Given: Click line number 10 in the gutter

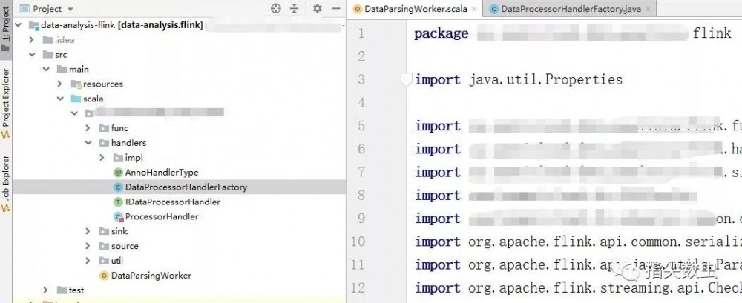Looking at the screenshot, I should coord(358,242).
